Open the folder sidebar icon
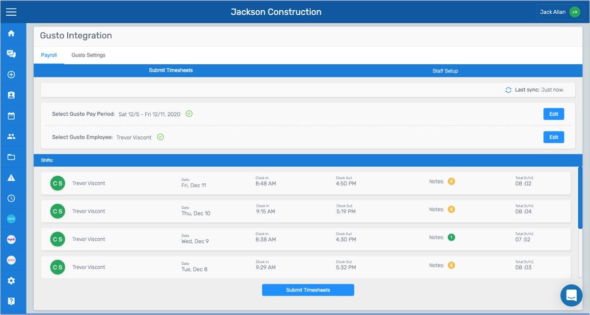 (11, 157)
